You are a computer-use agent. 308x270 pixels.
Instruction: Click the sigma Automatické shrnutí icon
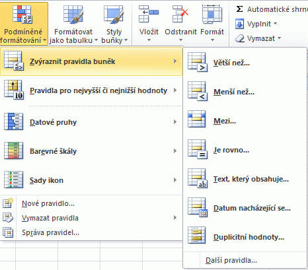tap(239, 9)
